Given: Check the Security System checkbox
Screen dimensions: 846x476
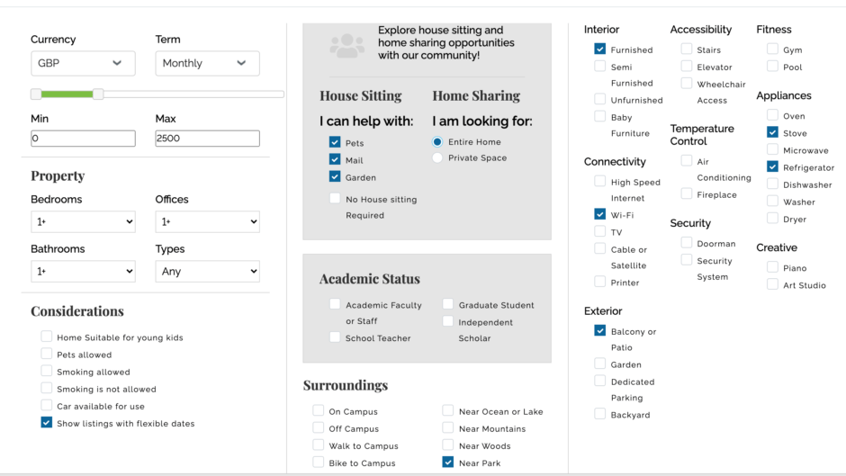Looking at the screenshot, I should [x=687, y=259].
